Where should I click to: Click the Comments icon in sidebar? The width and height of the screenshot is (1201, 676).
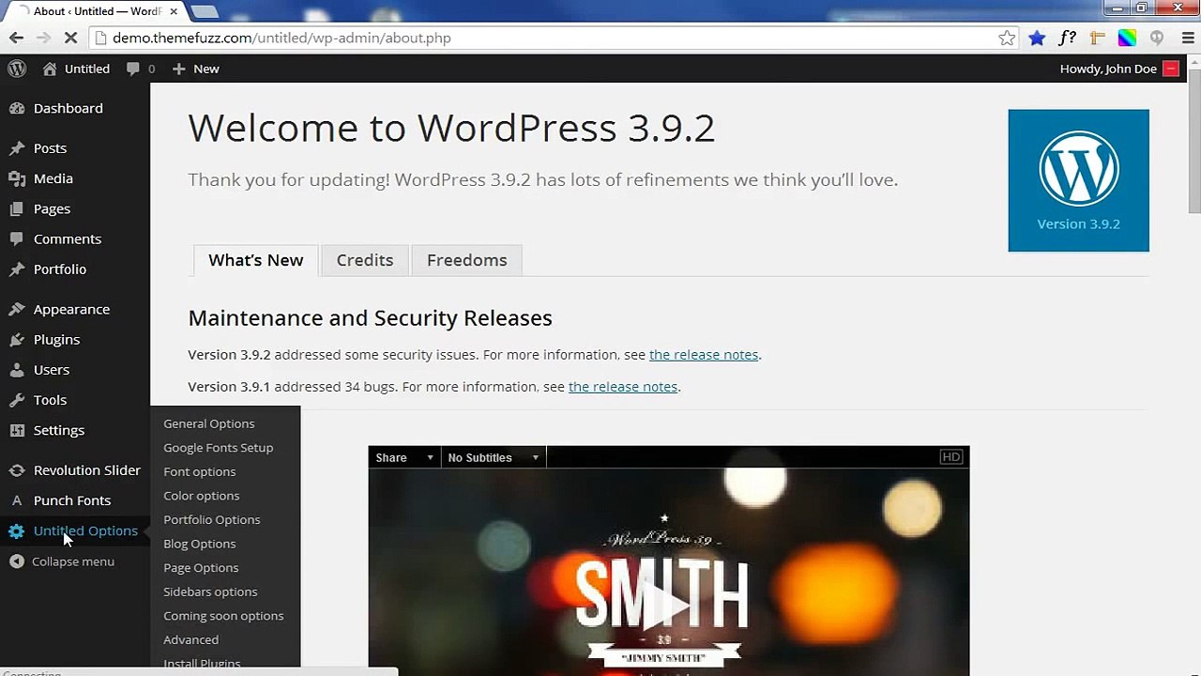click(17, 238)
